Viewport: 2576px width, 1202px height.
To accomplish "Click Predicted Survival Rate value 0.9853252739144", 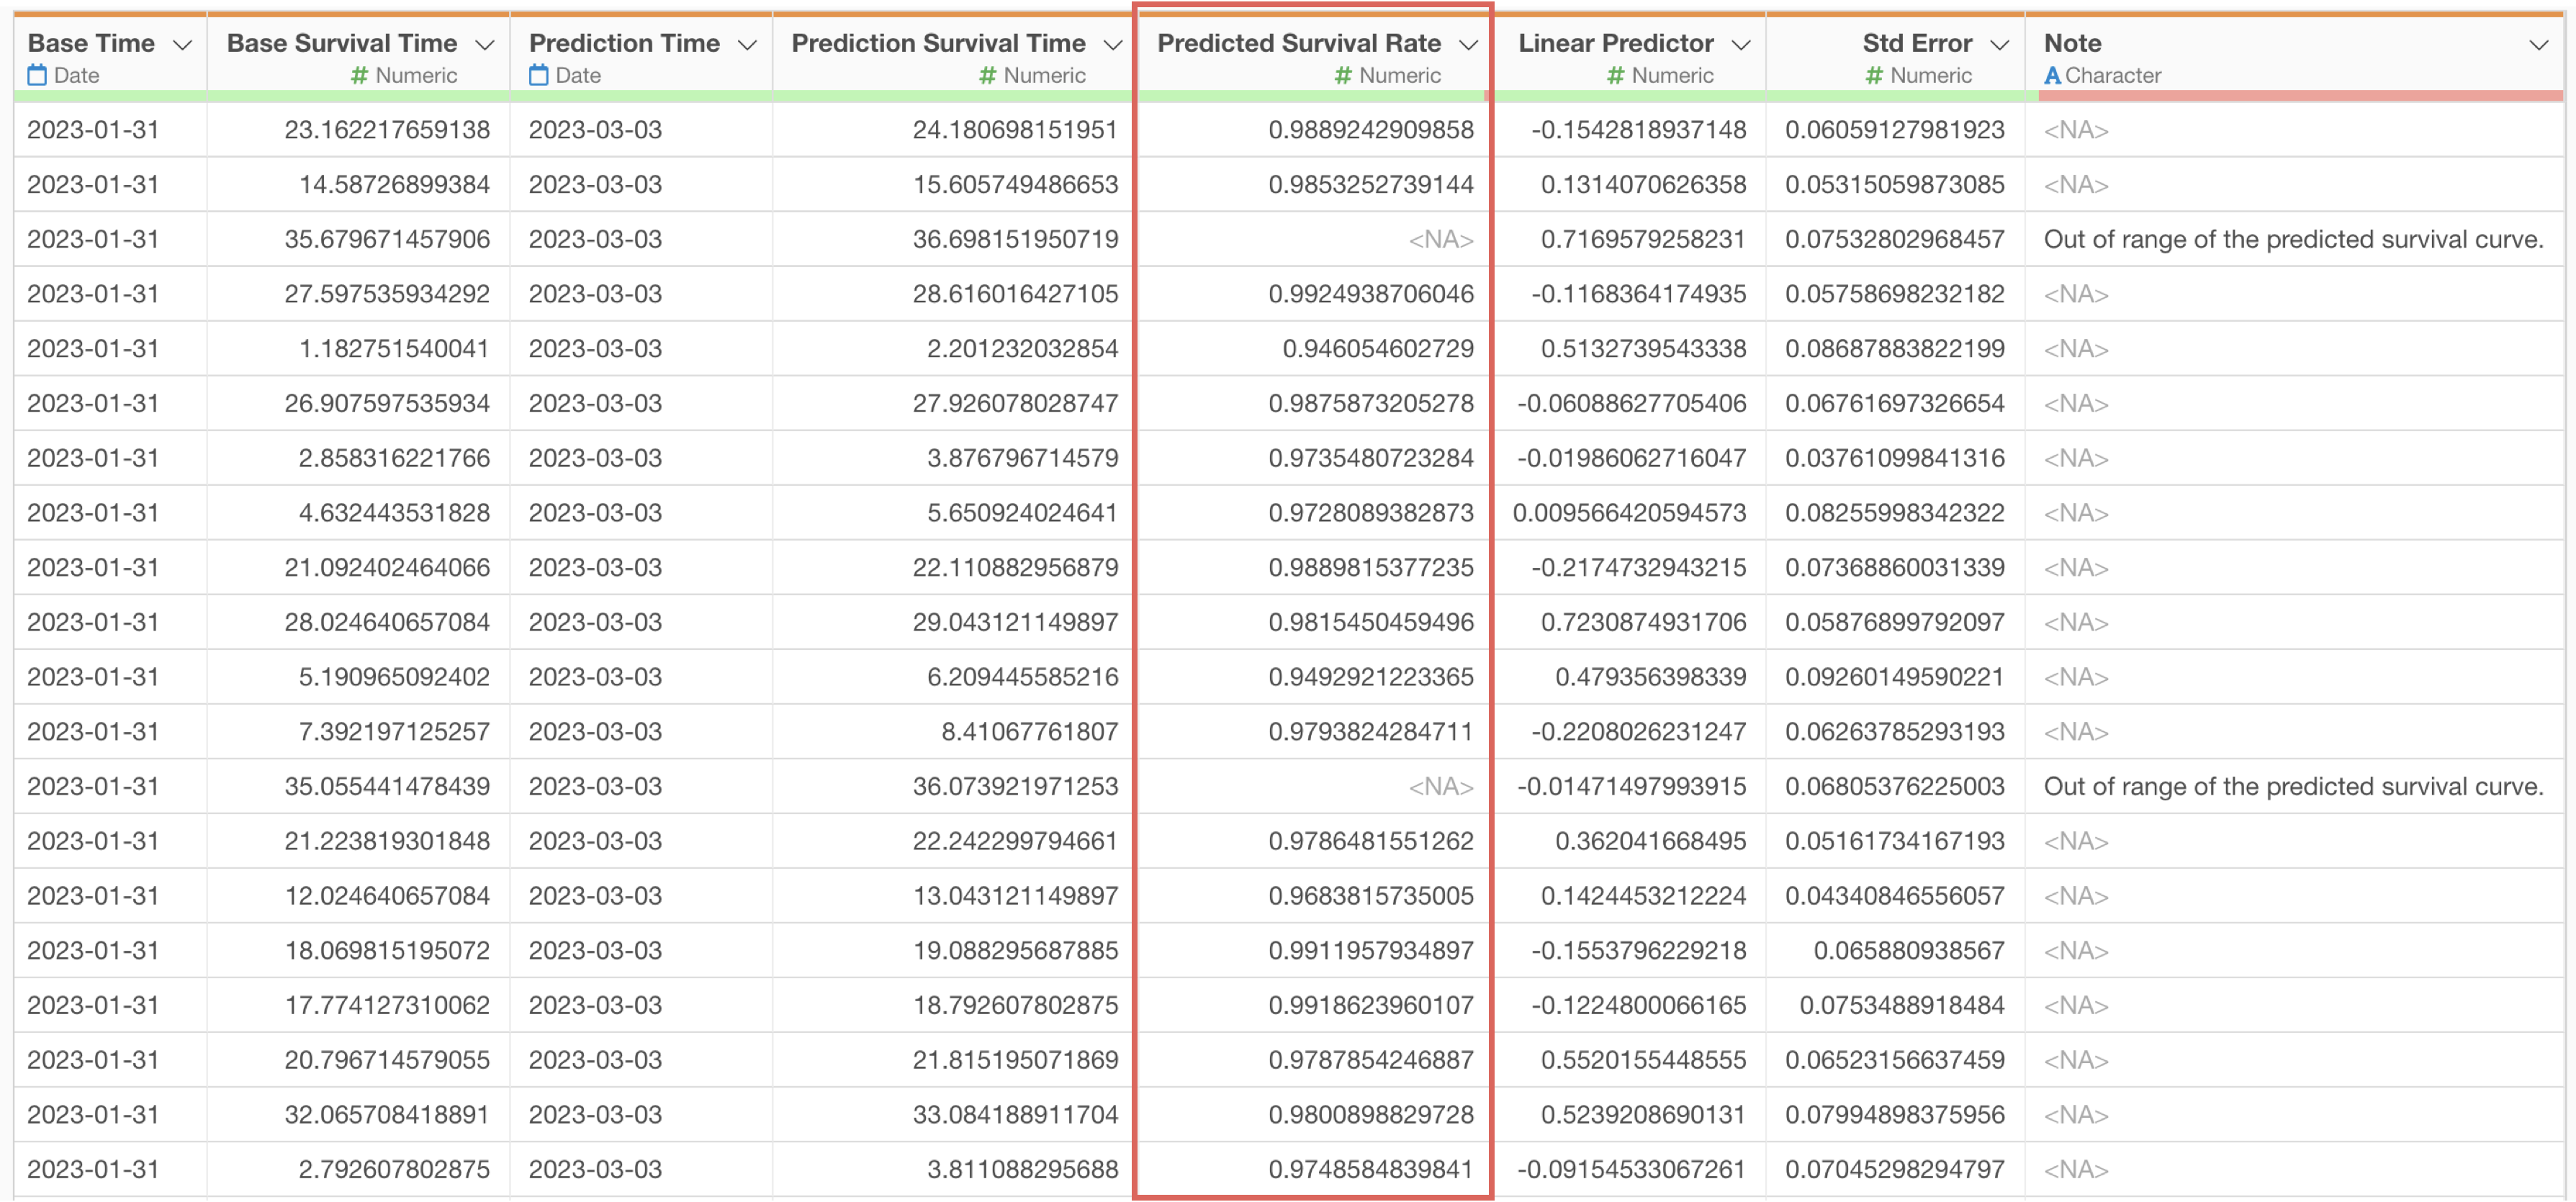I will [1371, 185].
